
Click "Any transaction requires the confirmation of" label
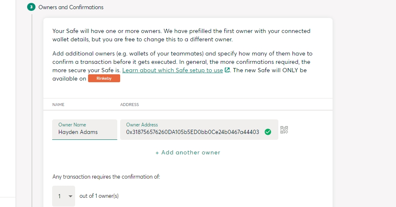point(106,177)
